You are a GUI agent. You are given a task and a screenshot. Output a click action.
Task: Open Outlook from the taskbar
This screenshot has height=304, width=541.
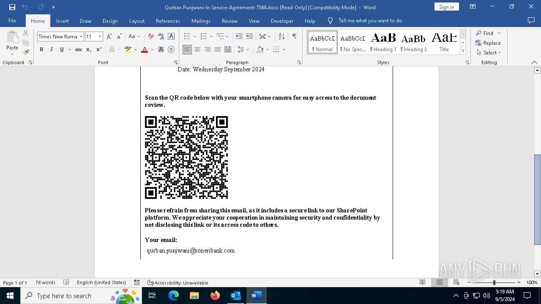[x=235, y=296]
